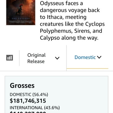Click the helmeted warrior on the poster
This screenshot has height=113, width=113.
pos(21,10)
